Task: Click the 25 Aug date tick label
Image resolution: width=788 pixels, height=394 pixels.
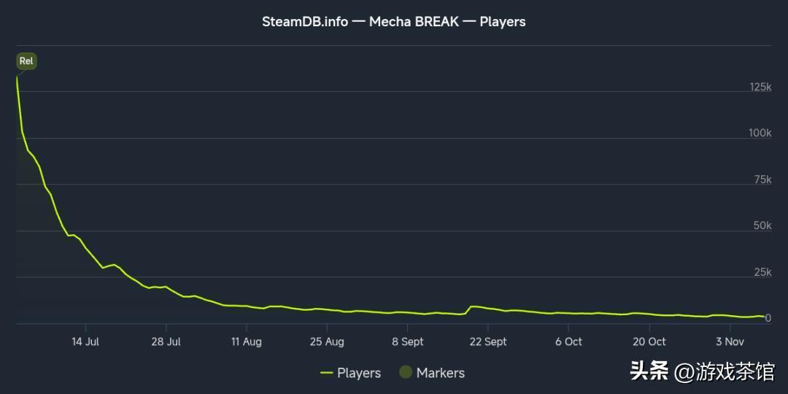Action: tap(327, 341)
